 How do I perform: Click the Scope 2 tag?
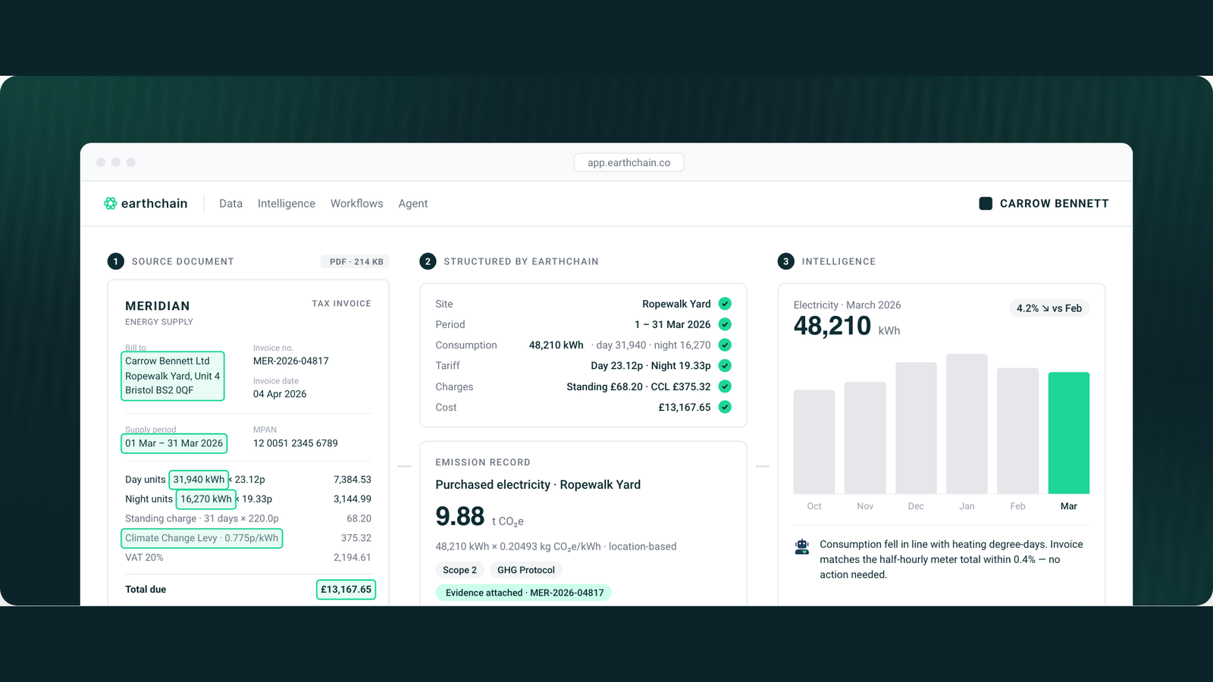point(460,570)
